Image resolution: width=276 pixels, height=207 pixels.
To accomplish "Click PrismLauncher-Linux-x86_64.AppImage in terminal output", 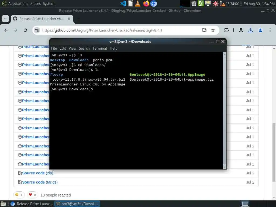I will coord(88,84).
